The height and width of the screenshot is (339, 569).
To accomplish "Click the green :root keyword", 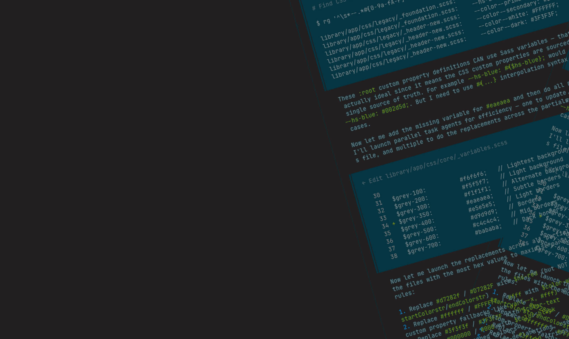I will click(367, 91).
